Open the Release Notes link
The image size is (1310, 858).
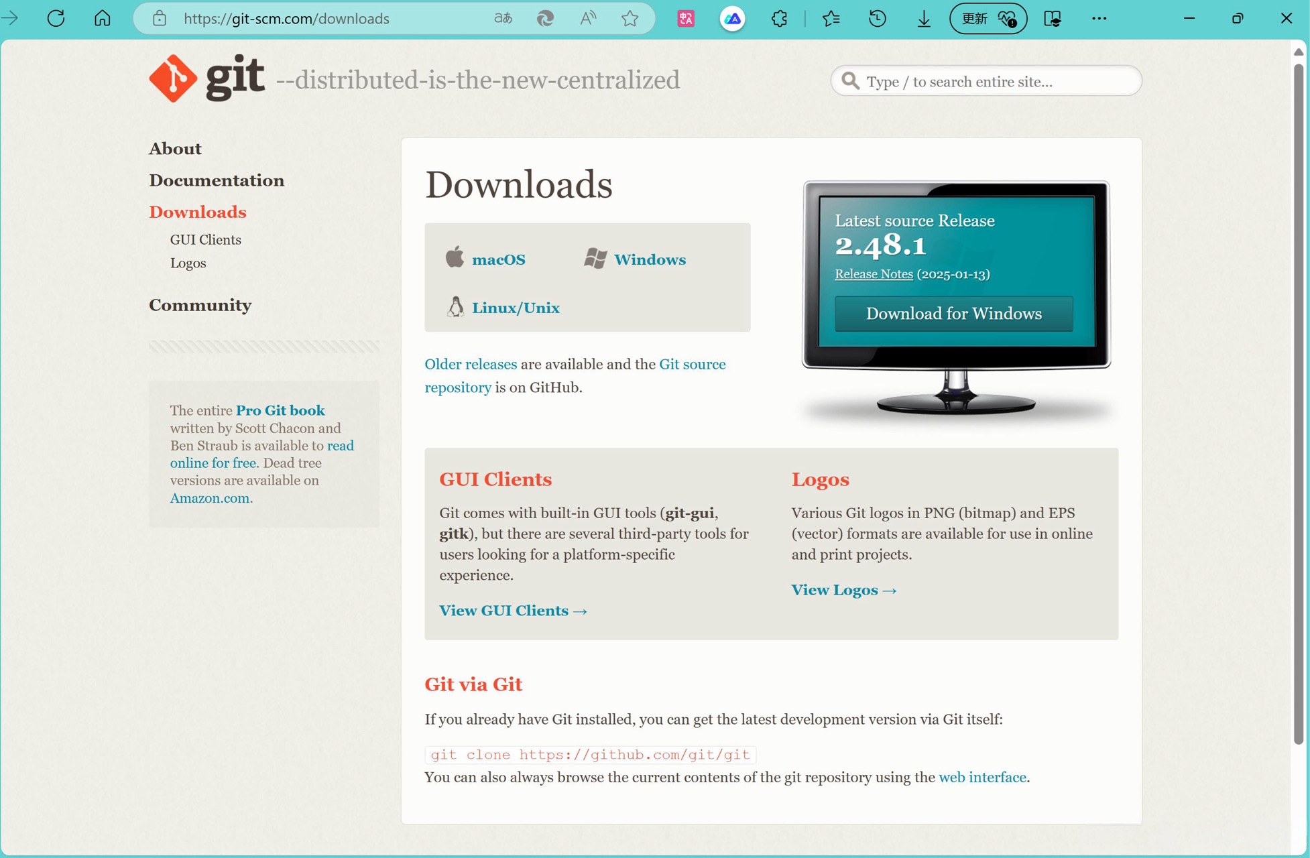pyautogui.click(x=873, y=274)
